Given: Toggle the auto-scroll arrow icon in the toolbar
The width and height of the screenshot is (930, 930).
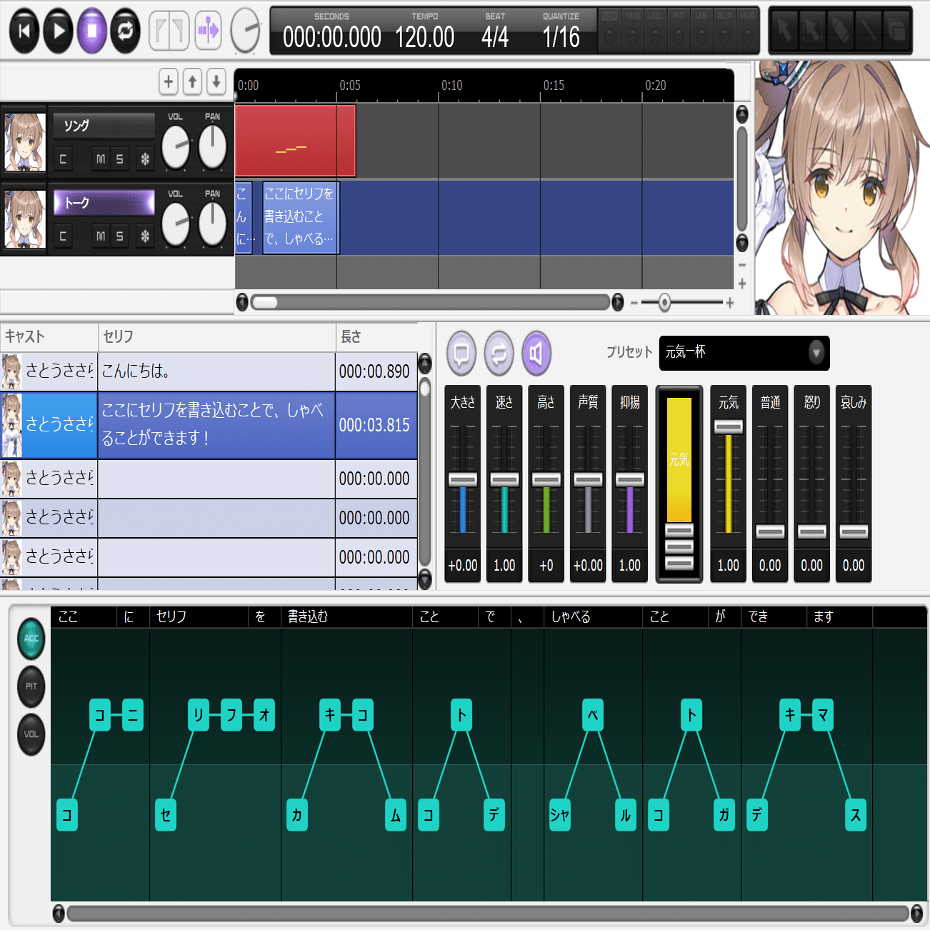Looking at the screenshot, I should point(209,31).
